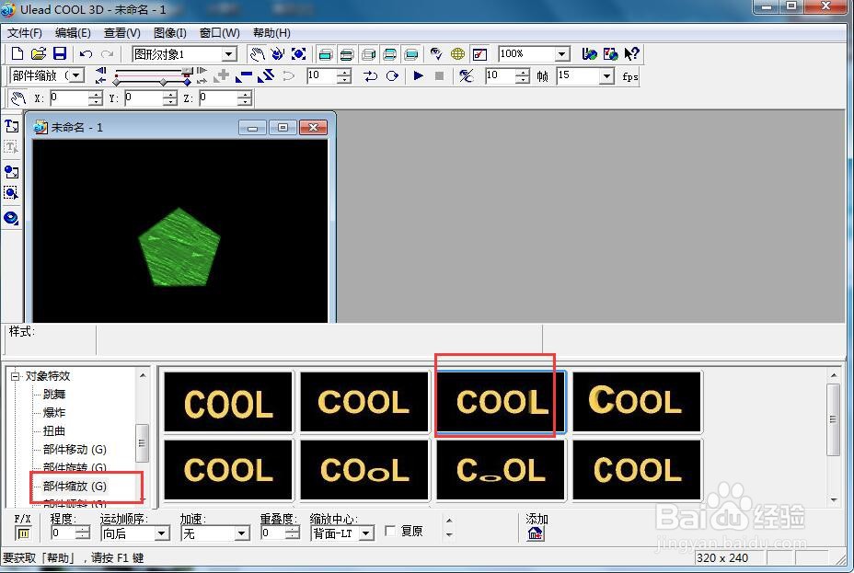Open the 帮助(H) menu
The width and height of the screenshot is (854, 573).
point(271,32)
